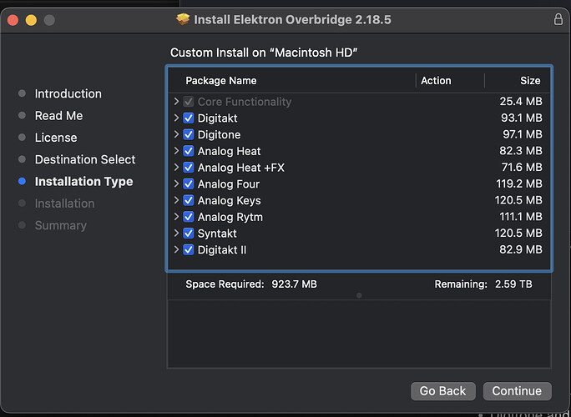Expand the Analog Keys row chevron
571x417 pixels.
pyautogui.click(x=176, y=200)
